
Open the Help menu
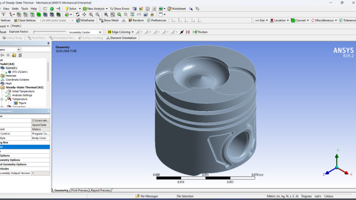point(34,9)
